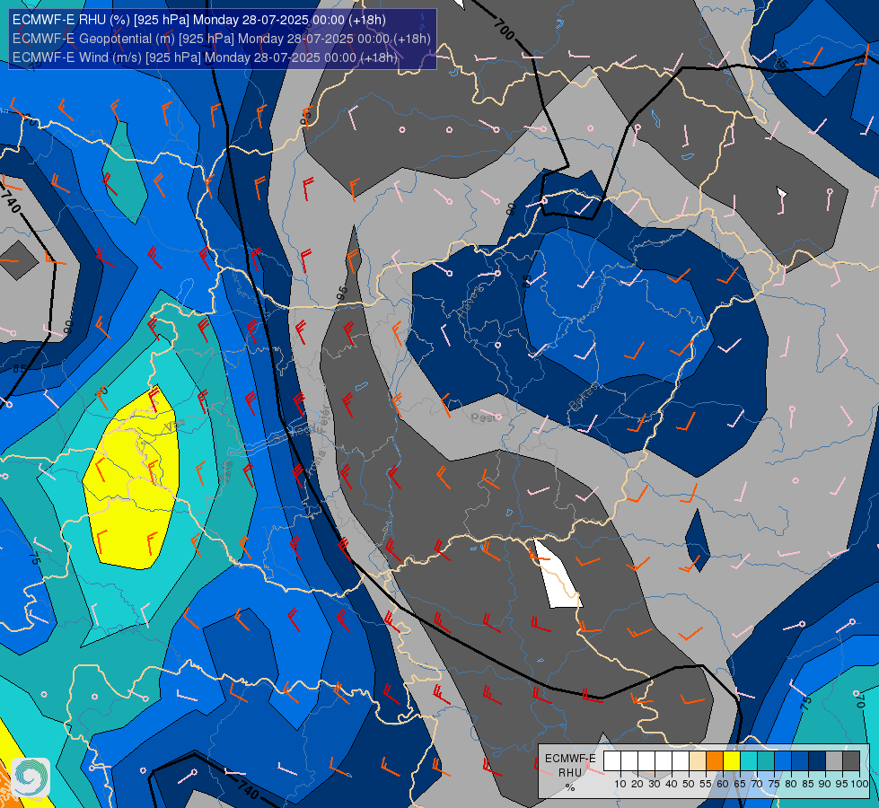Pick the cream 50–55% legend swatch

coord(698,761)
